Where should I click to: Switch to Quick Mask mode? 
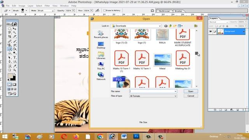14,85
